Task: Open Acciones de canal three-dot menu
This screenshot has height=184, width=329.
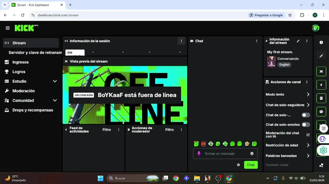Action: pyautogui.click(x=307, y=82)
